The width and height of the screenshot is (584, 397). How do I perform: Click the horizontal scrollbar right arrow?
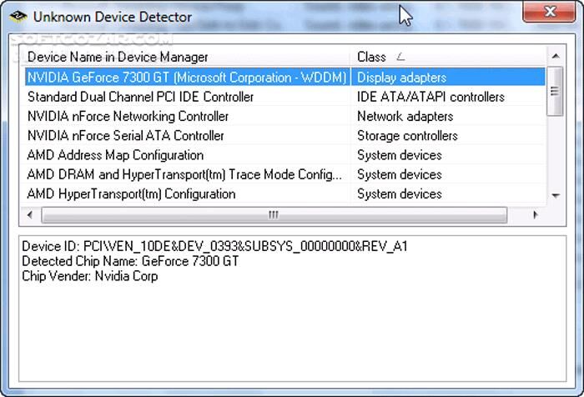[x=536, y=214]
